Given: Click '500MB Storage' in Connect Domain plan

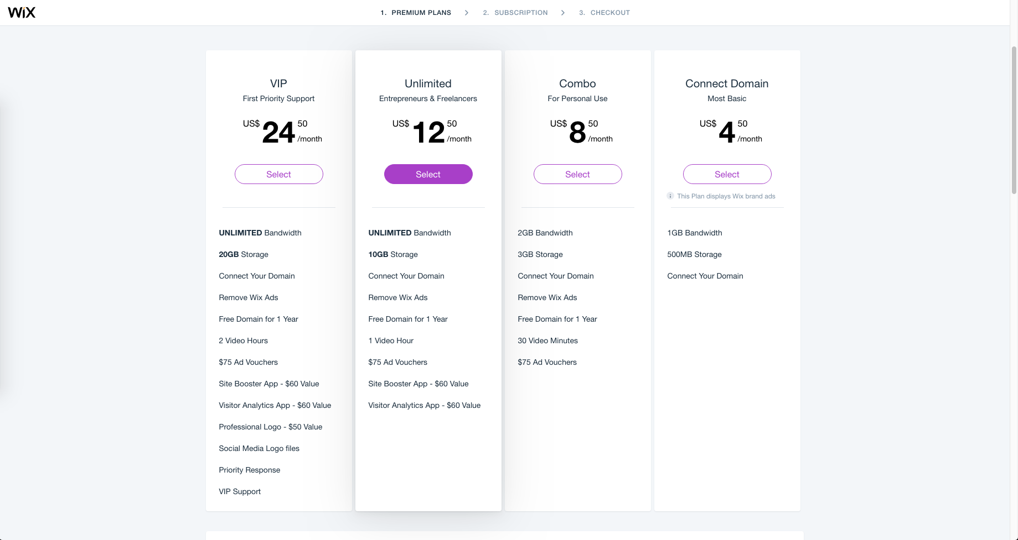Looking at the screenshot, I should pyautogui.click(x=695, y=254).
